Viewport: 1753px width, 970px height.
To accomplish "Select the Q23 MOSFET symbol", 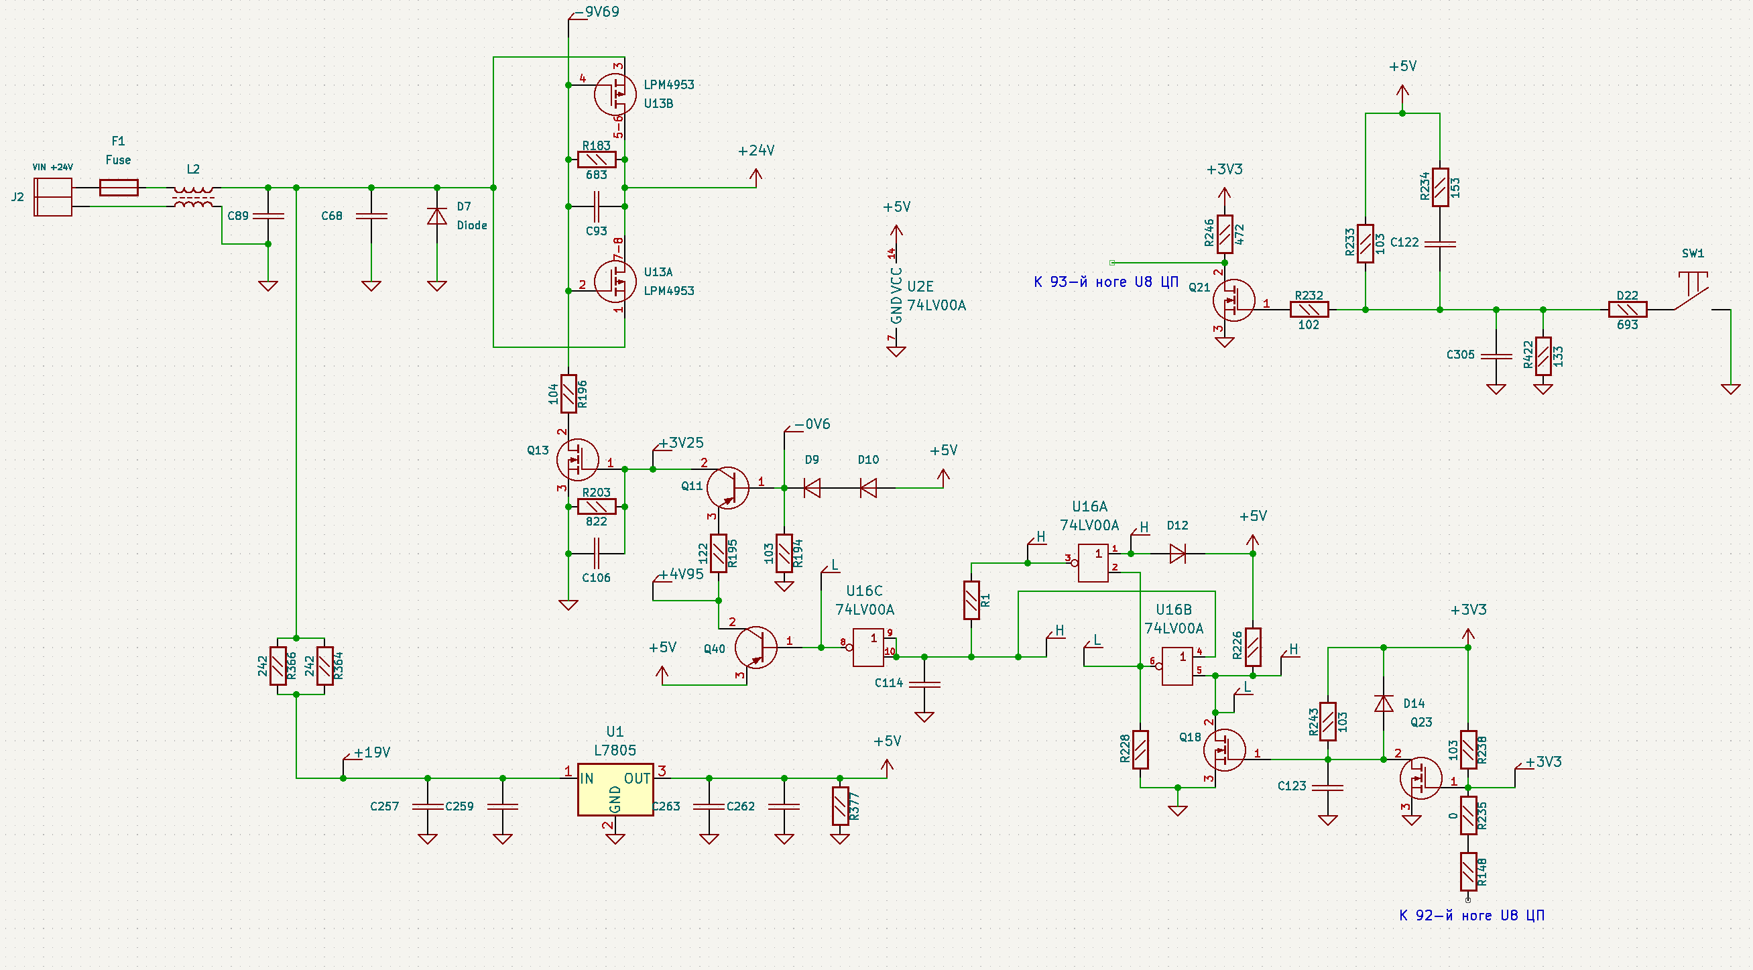I will pyautogui.click(x=1421, y=778).
